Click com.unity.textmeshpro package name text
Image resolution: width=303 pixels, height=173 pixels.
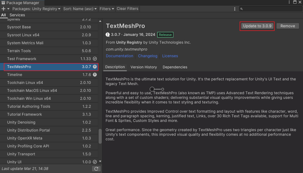pyautogui.click(x=126, y=50)
